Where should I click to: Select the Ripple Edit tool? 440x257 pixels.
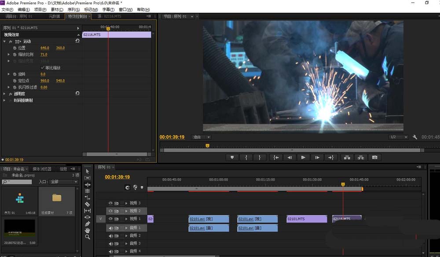[88, 185]
